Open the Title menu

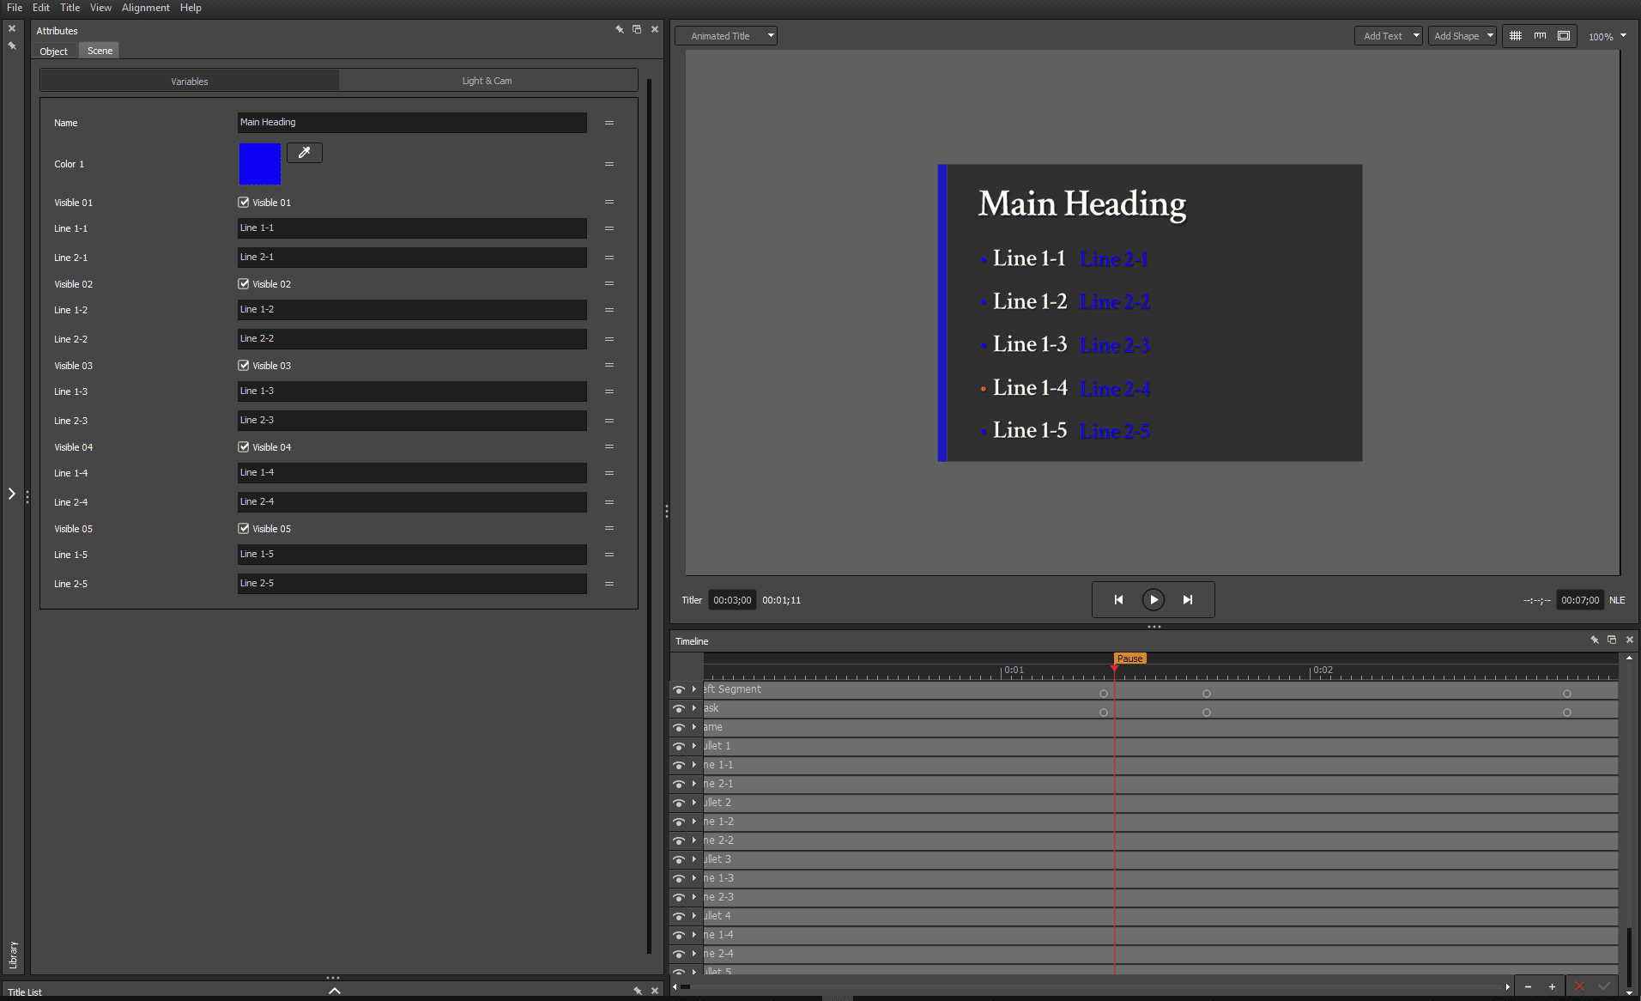click(70, 8)
